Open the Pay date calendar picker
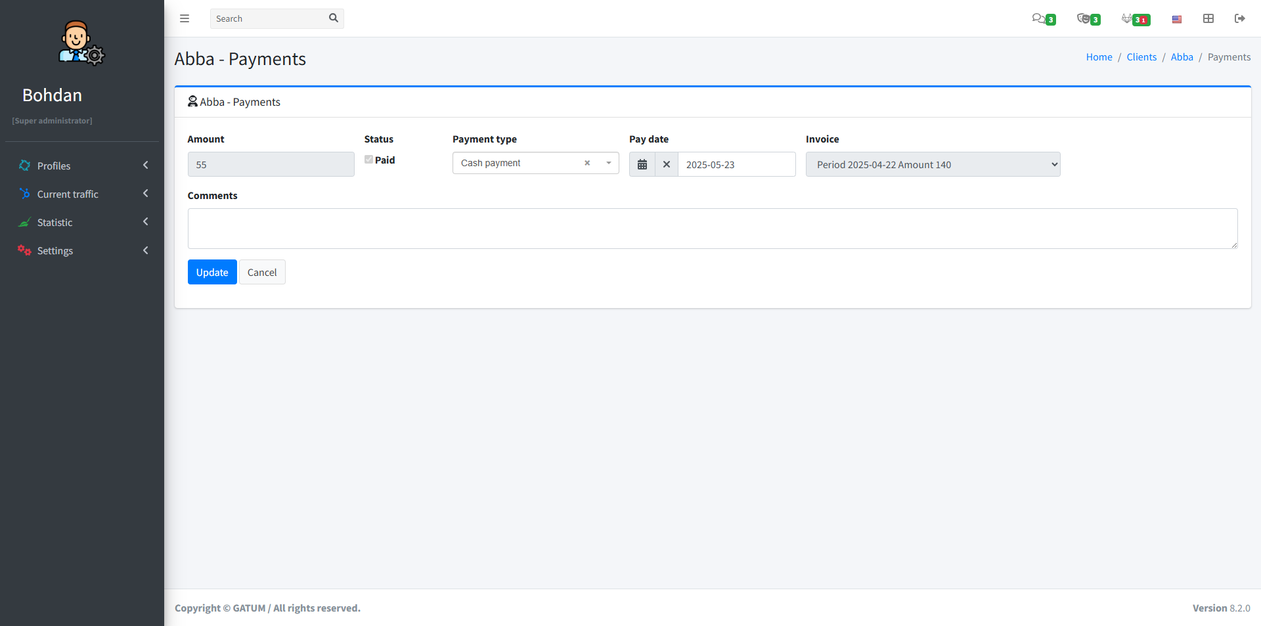 coord(642,164)
